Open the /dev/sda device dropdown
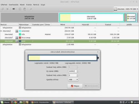 click(x=126, y=9)
